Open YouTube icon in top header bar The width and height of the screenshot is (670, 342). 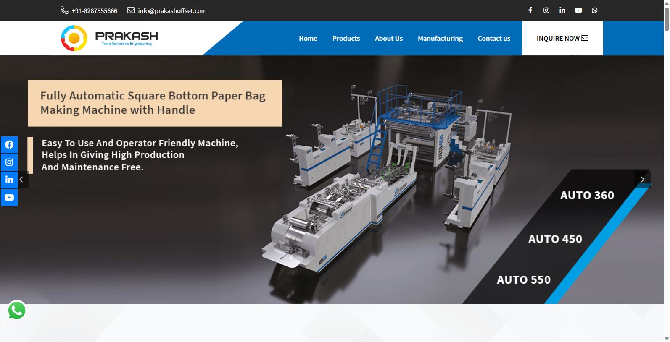578,10
